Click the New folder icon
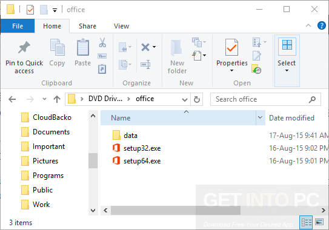The width and height of the screenshot is (329, 230). [176, 48]
